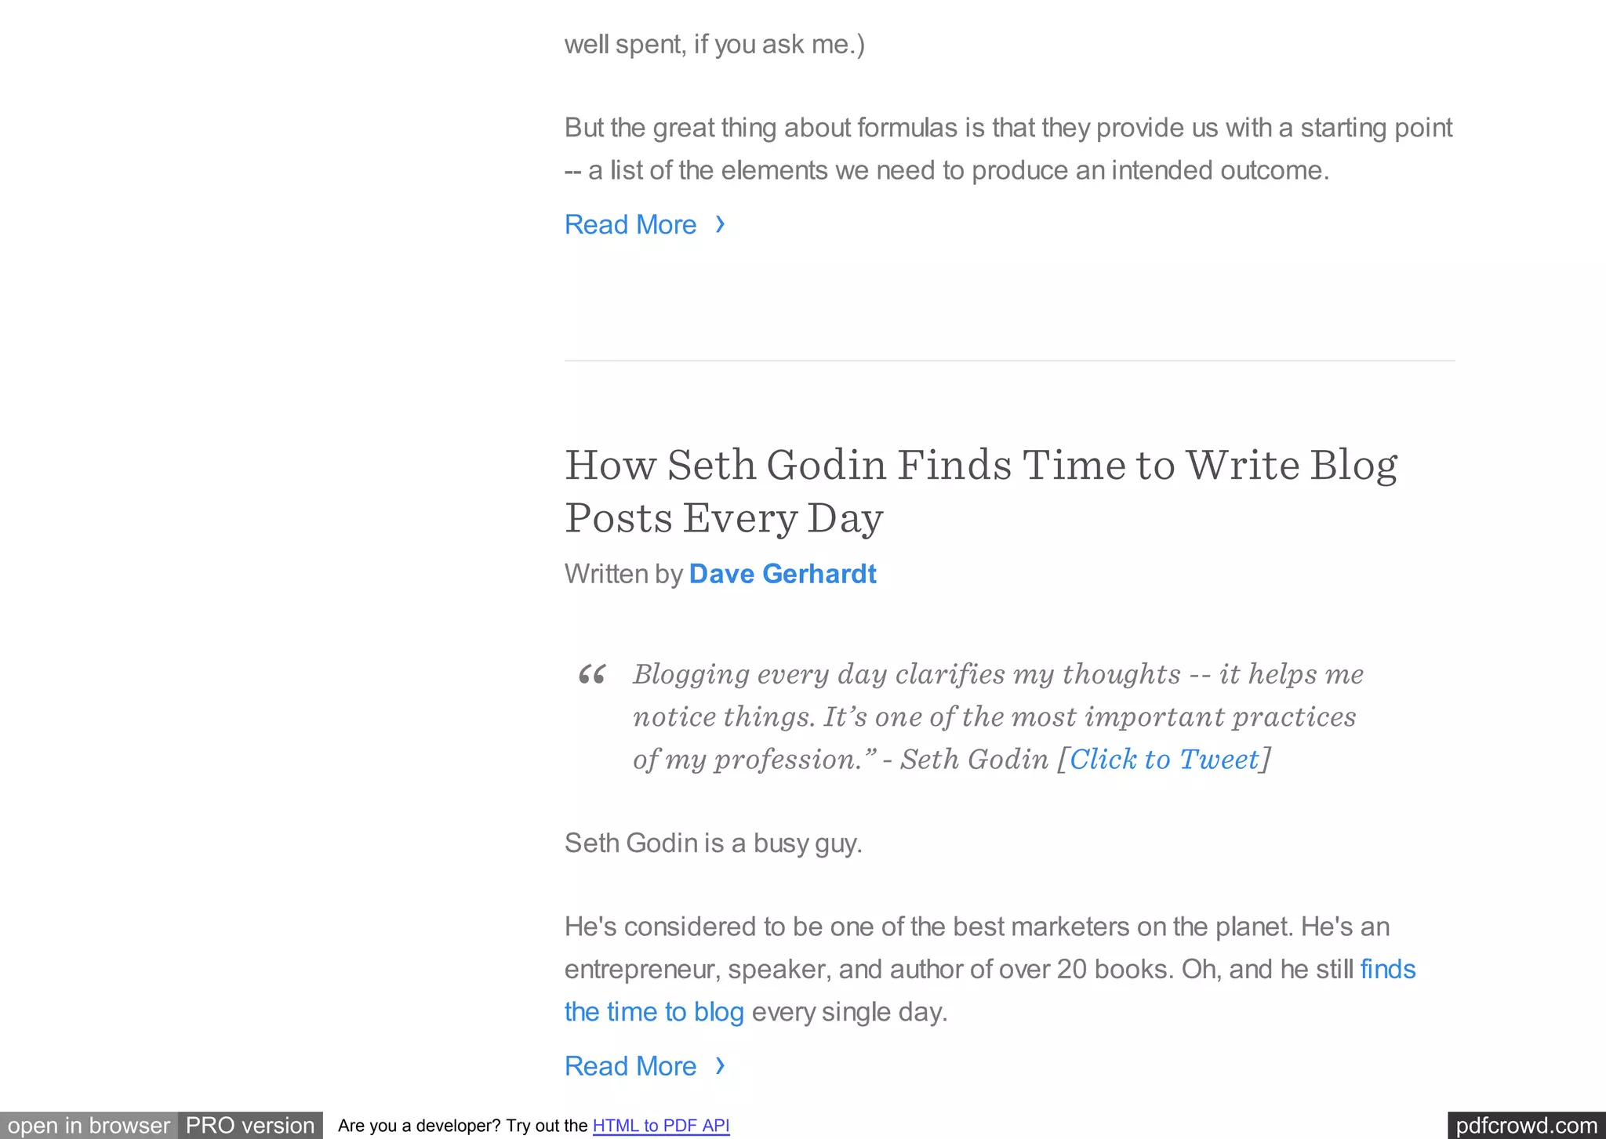Click the chevron arrow after the formulas Read More
Image resolution: width=1606 pixels, height=1139 pixels.
[x=720, y=225]
